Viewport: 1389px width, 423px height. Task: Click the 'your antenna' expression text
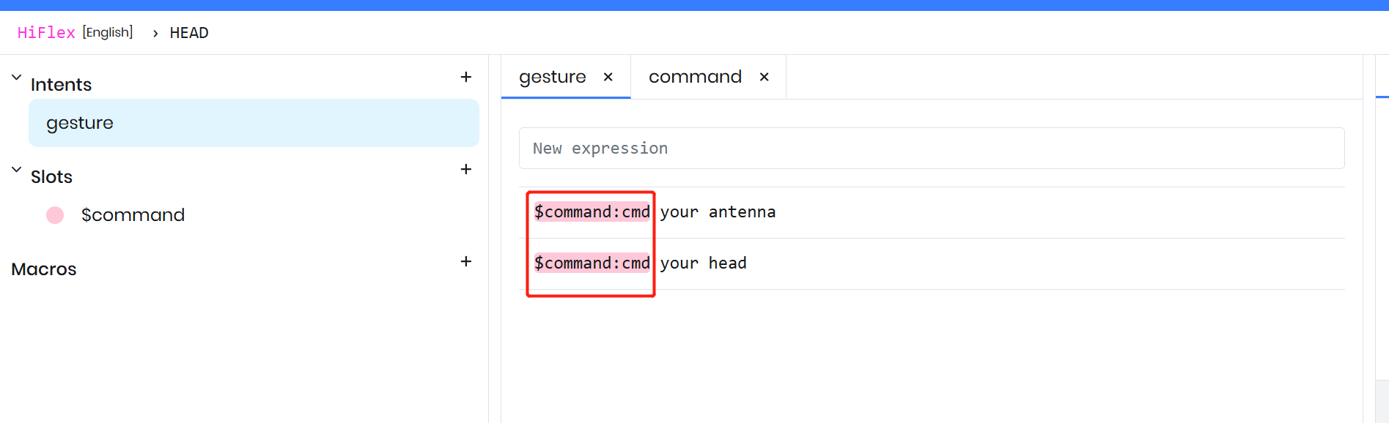point(718,212)
